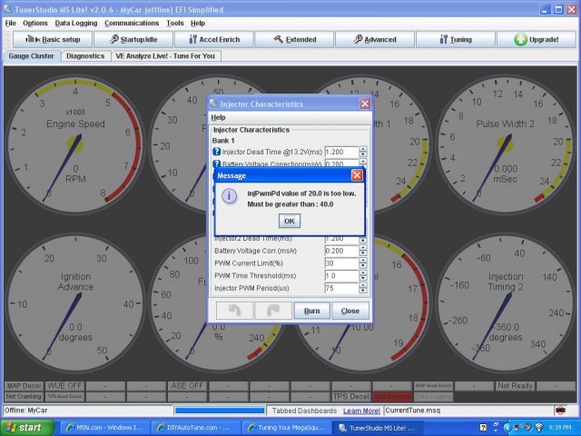The height and width of the screenshot is (436, 581).
Task: Click the redo arrow button in Injector Characteristics
Action: click(271, 310)
